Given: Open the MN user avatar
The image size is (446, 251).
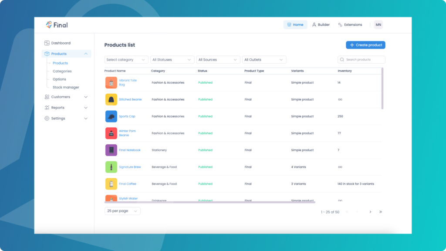Looking at the screenshot, I should [378, 25].
